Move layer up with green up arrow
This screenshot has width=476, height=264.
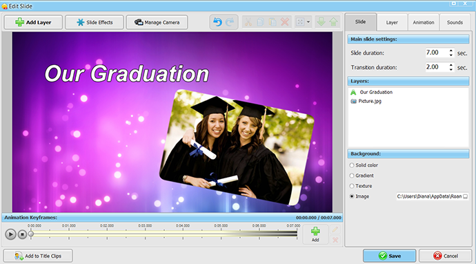(x=333, y=22)
